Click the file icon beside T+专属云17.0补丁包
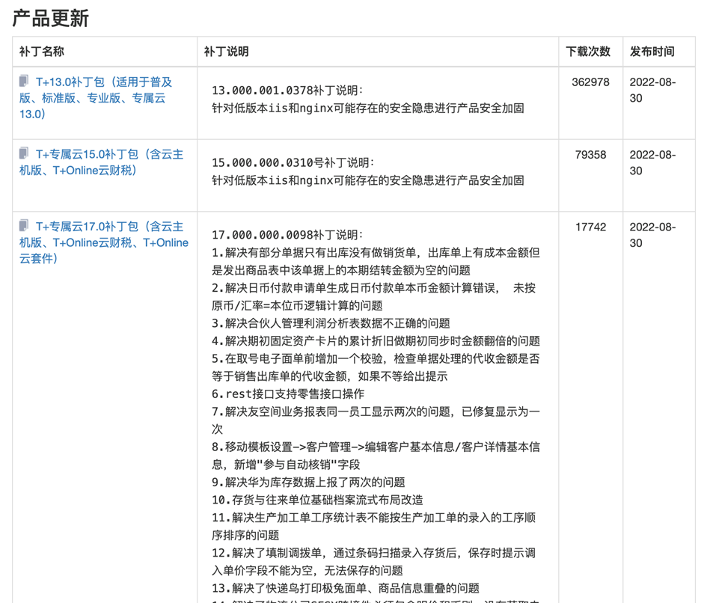Image resolution: width=707 pixels, height=603 pixels. (24, 225)
